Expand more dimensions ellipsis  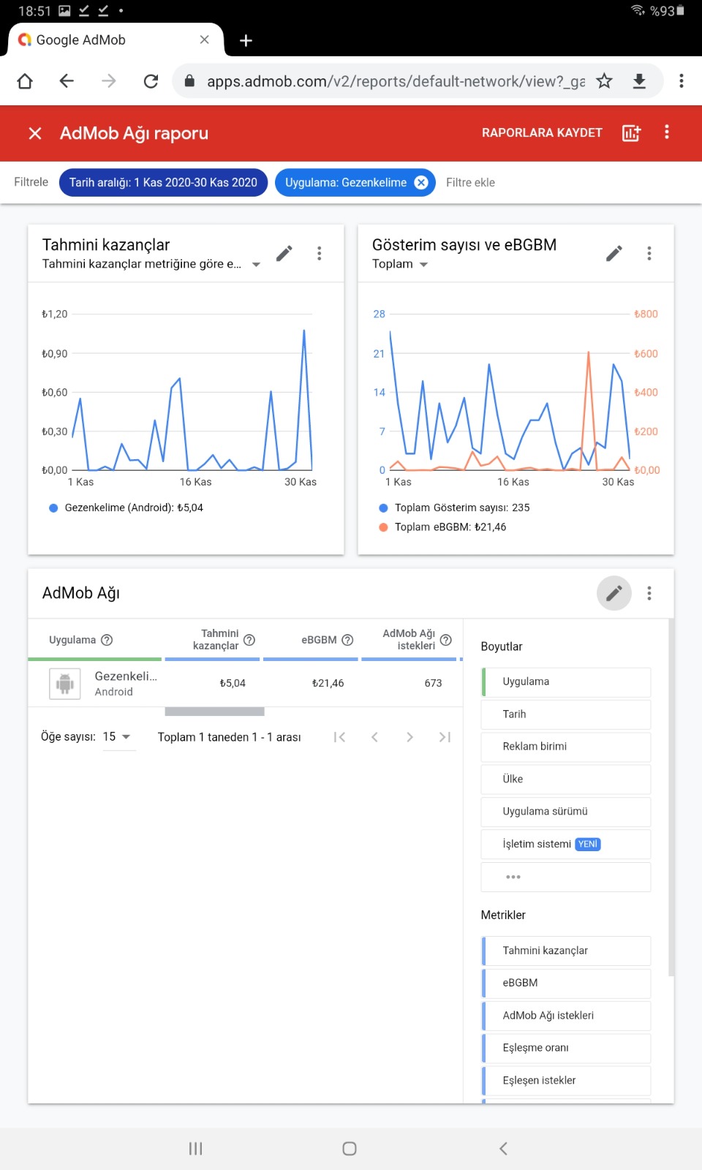[x=566, y=877]
